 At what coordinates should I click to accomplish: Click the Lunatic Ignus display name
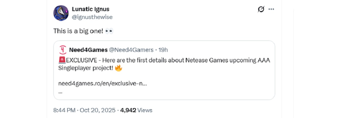tap(90, 9)
